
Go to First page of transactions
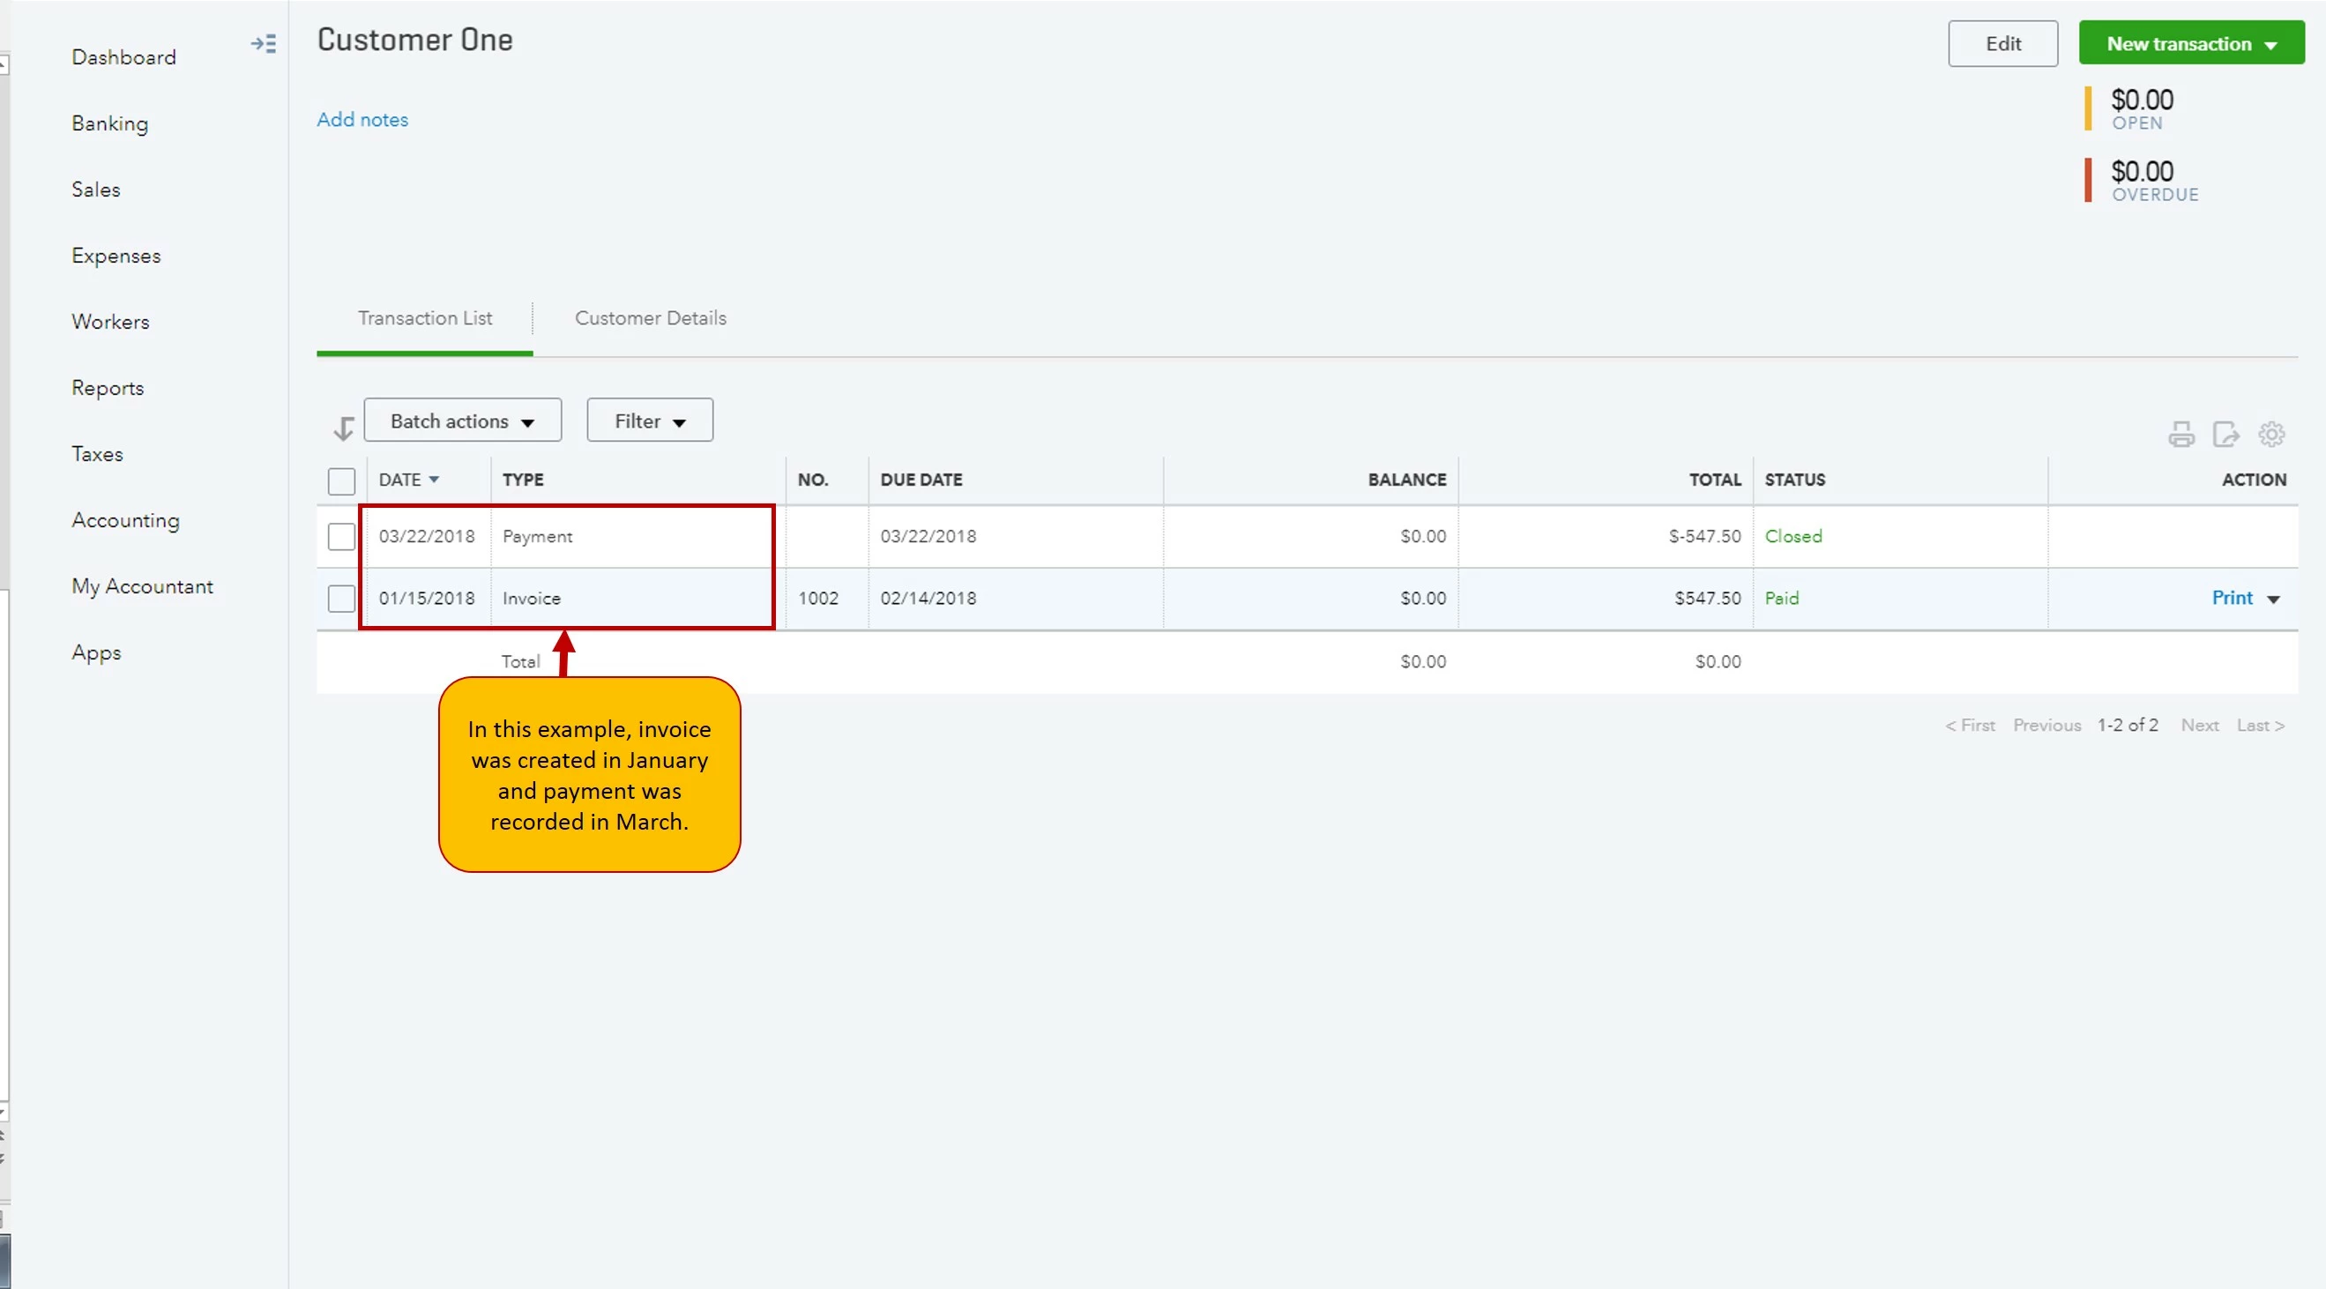tap(1969, 725)
